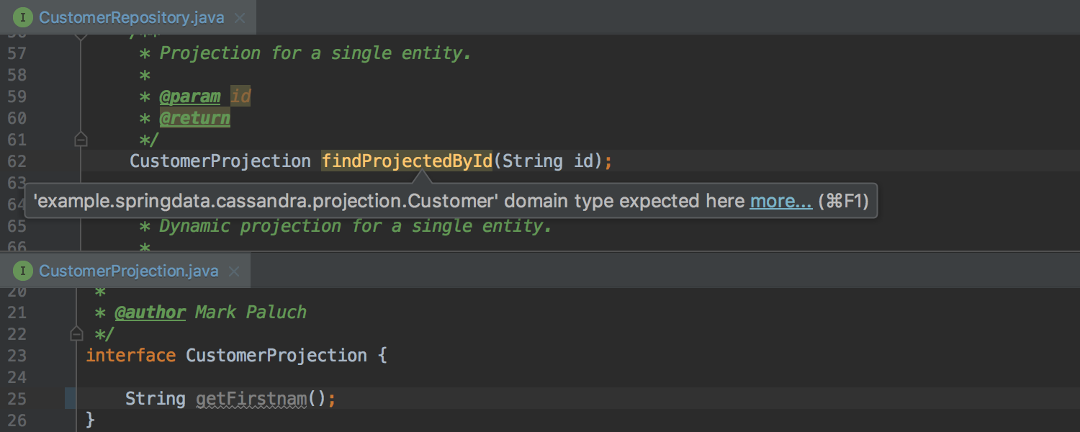Screen dimensions: 1080x432
Task: Click line number 62 in the gutter
Action: click(x=17, y=161)
